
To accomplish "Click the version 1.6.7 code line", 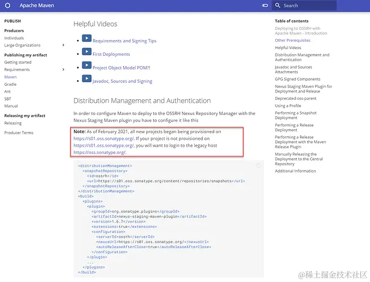I will click(x=119, y=222).
